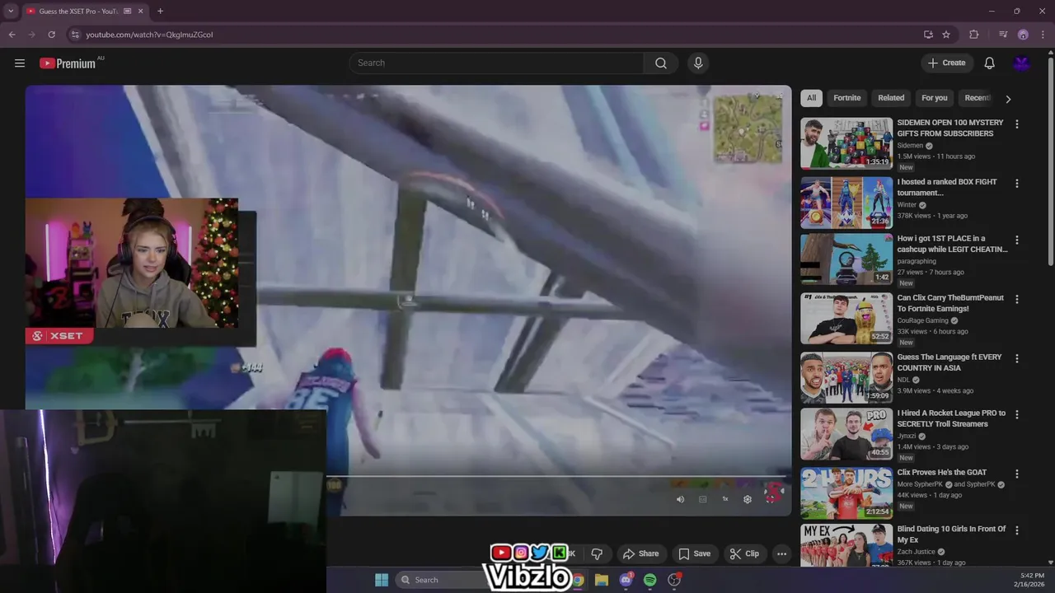Open the player settings gear
The width and height of the screenshot is (1055, 593).
pos(748,499)
